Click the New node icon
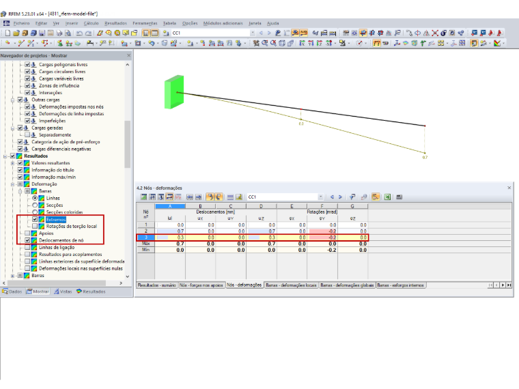Viewport: 519px width, 389px height. pyautogui.click(x=8, y=43)
